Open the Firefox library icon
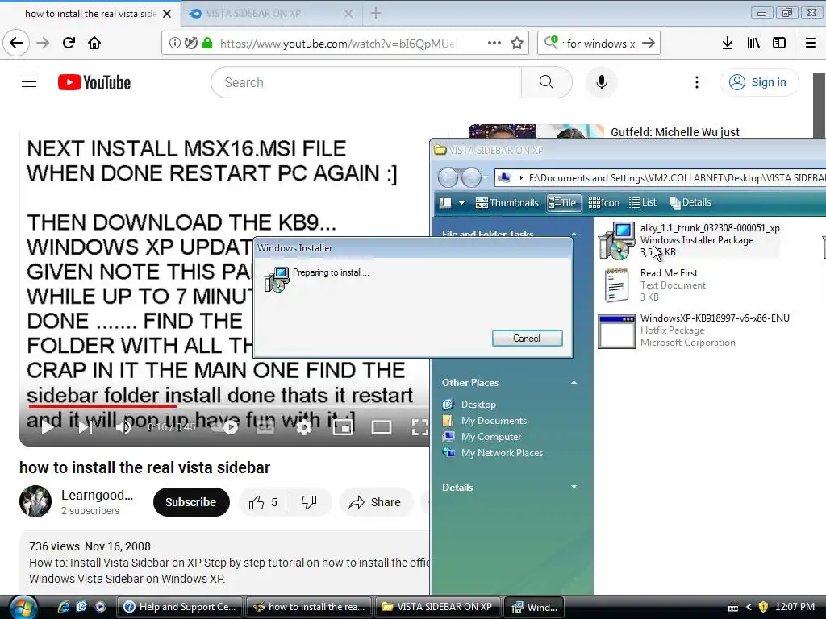Image resolution: width=826 pixels, height=619 pixels. tap(753, 43)
